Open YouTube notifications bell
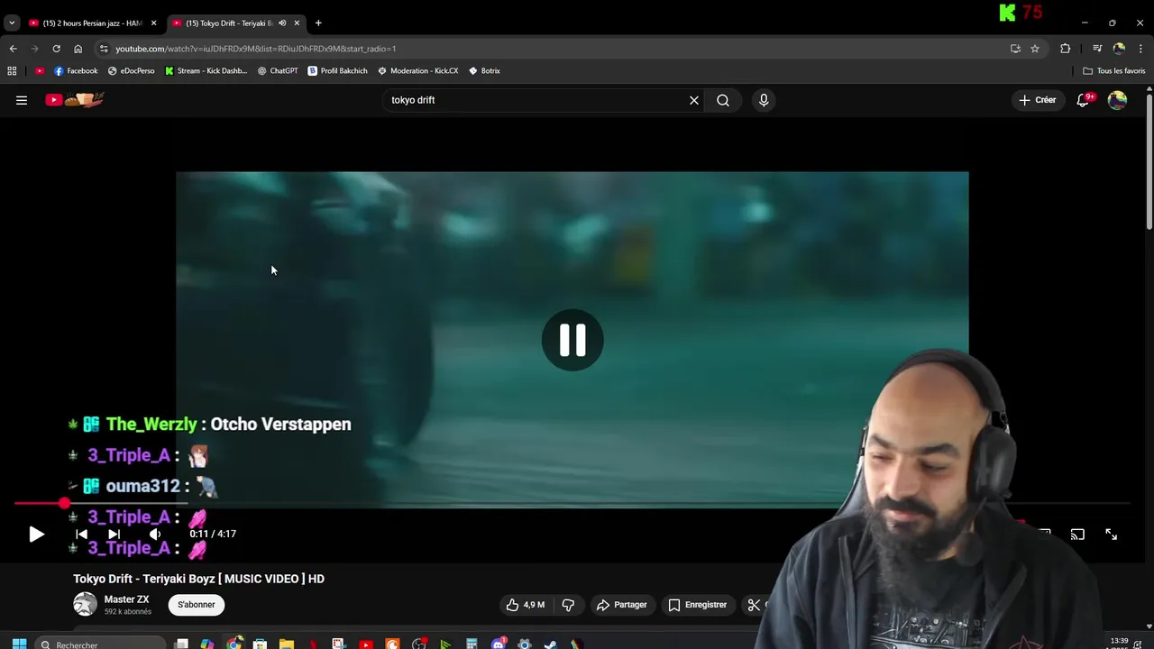The image size is (1154, 649). coord(1084,100)
